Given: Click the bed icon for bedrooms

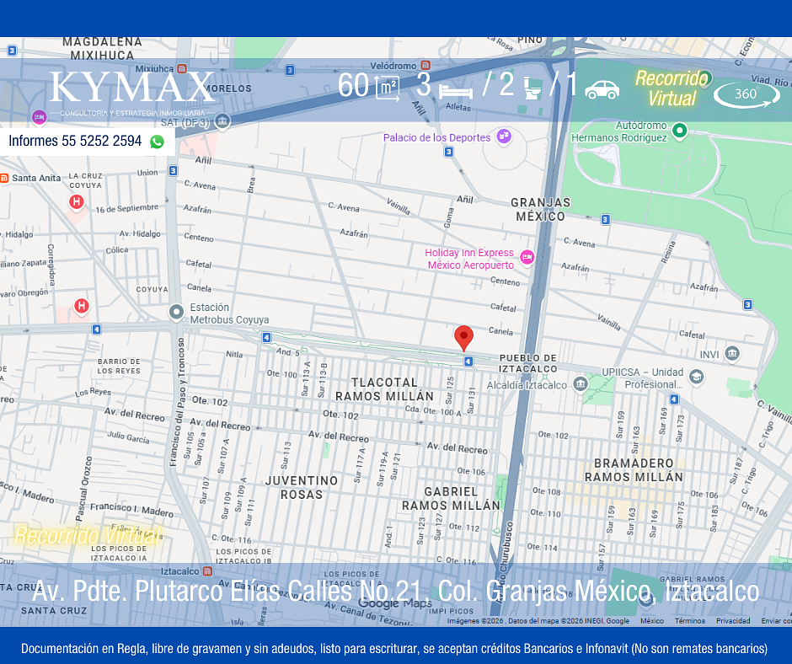Looking at the screenshot, I should (456, 92).
